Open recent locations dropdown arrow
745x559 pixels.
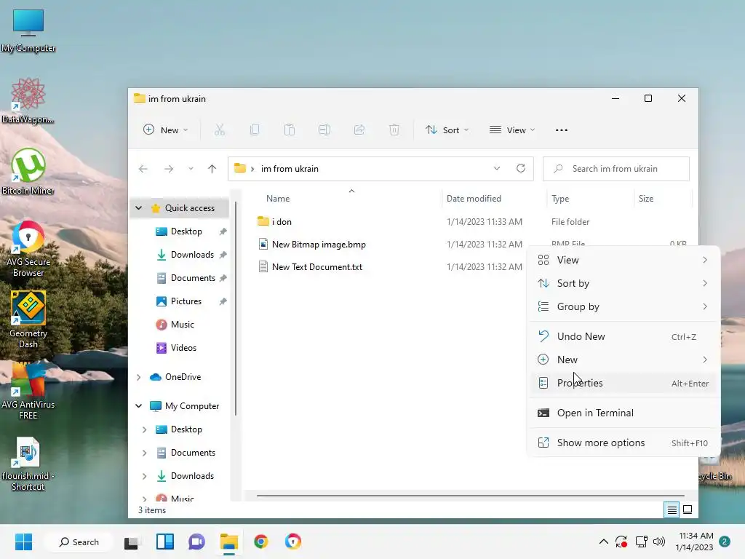(191, 169)
